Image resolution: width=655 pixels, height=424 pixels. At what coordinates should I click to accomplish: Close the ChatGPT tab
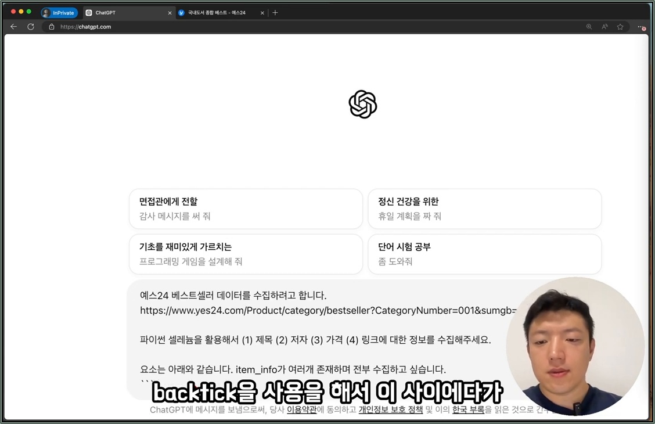pyautogui.click(x=170, y=13)
